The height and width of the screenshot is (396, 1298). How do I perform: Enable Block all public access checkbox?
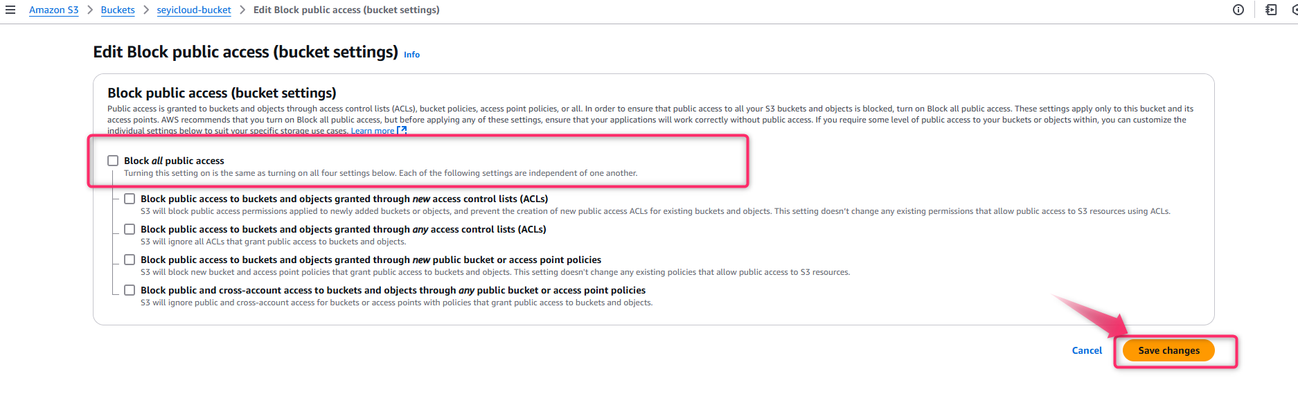[113, 161]
